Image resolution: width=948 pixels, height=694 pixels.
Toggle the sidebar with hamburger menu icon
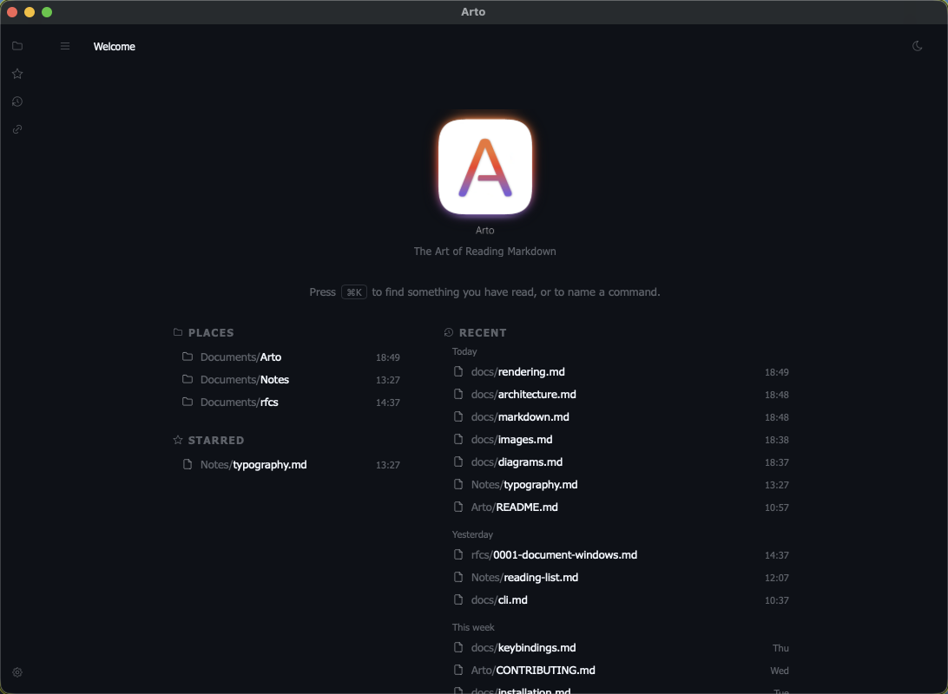[65, 47]
